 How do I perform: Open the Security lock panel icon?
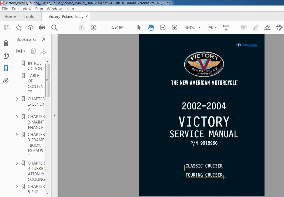pyautogui.click(x=6, y=43)
